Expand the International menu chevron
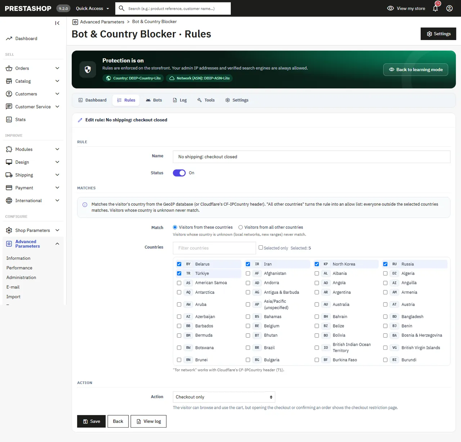The width and height of the screenshot is (461, 442). (x=57, y=201)
